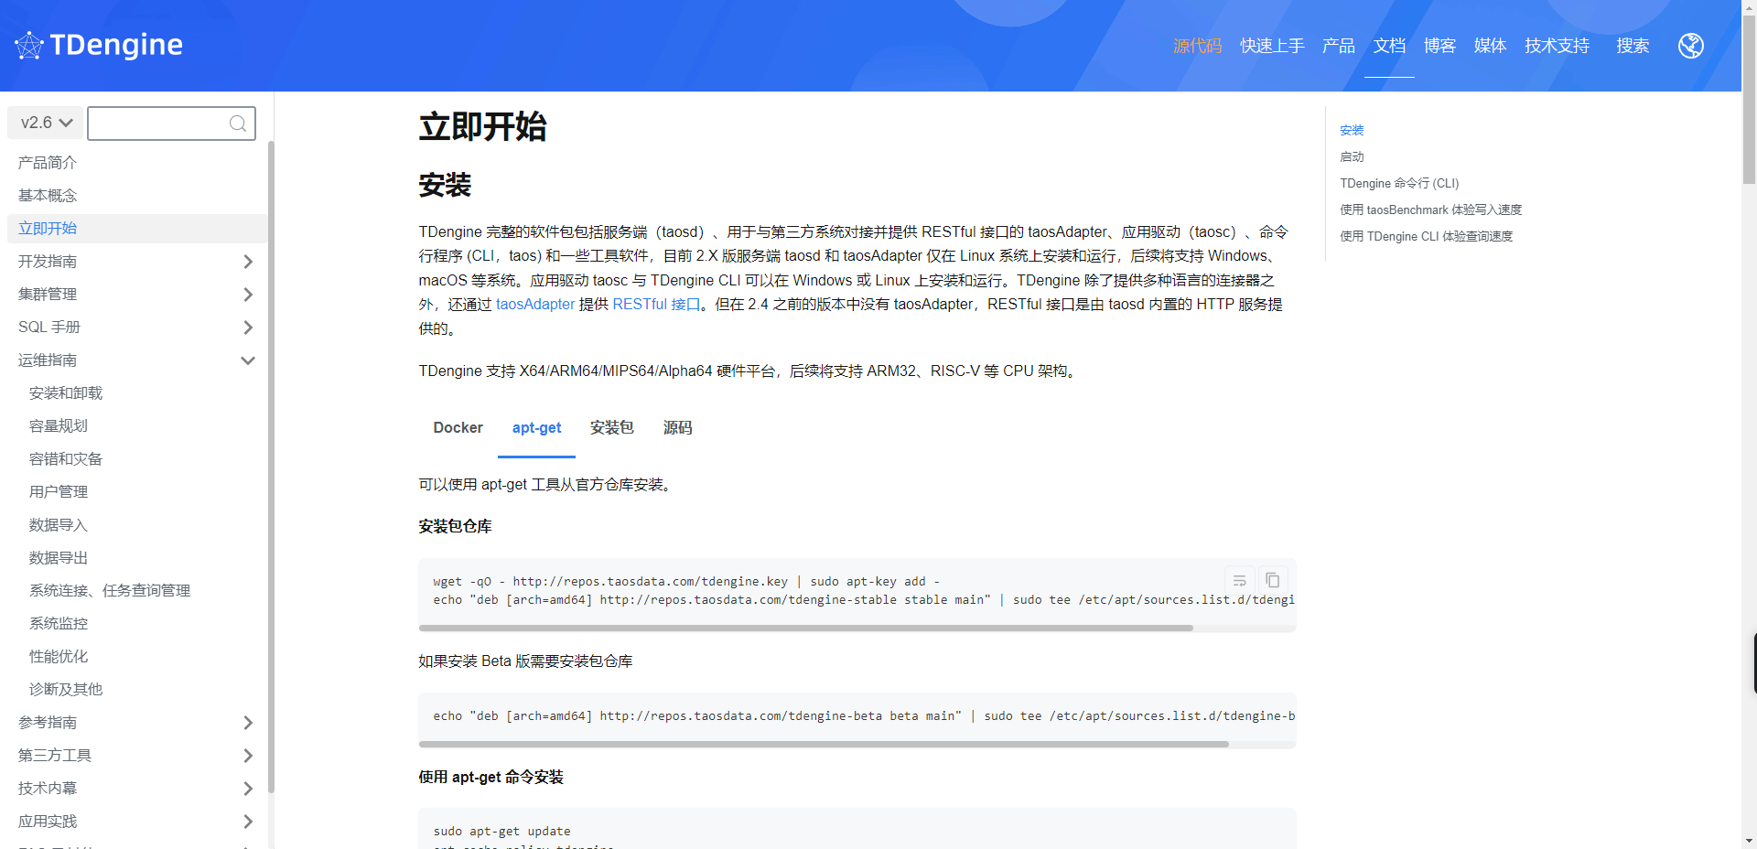Expand the 第三方工具 section
This screenshot has width=1757, height=849.
(x=247, y=756)
